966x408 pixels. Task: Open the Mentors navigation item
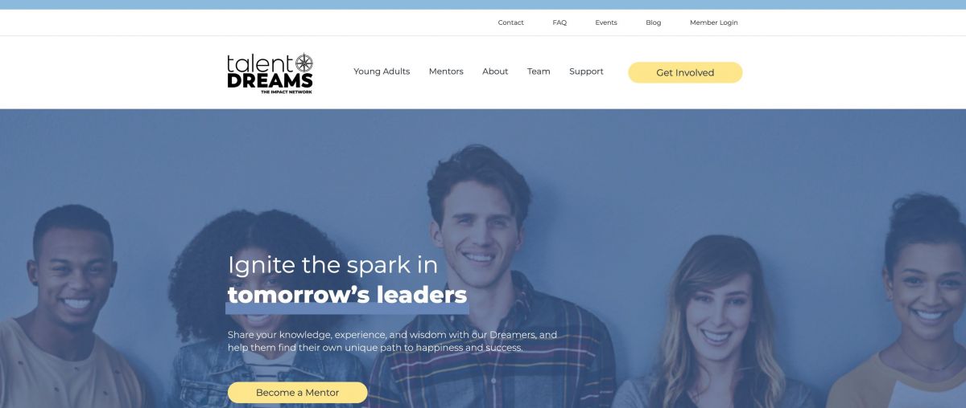click(x=446, y=71)
